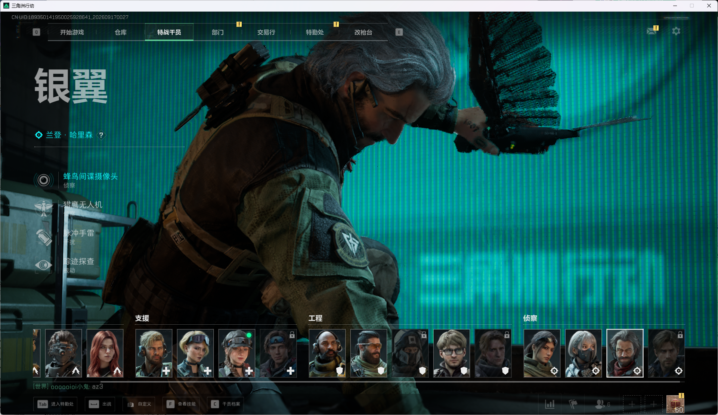Select the bearded engineer with orange glasses
This screenshot has width=718, height=415.
(369, 353)
